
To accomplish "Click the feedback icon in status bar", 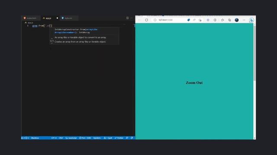I will (x=127, y=138).
